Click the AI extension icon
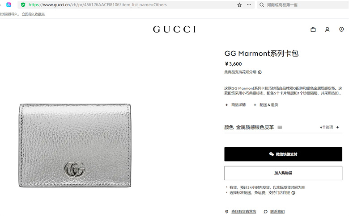Image resolution: width=349 pixels, height=216 pixels. click(x=9, y=4)
